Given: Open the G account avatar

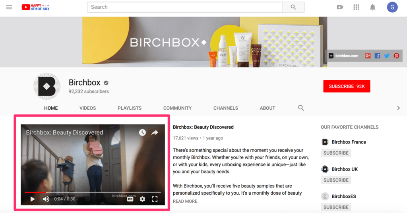Looking at the screenshot, I should point(392,7).
